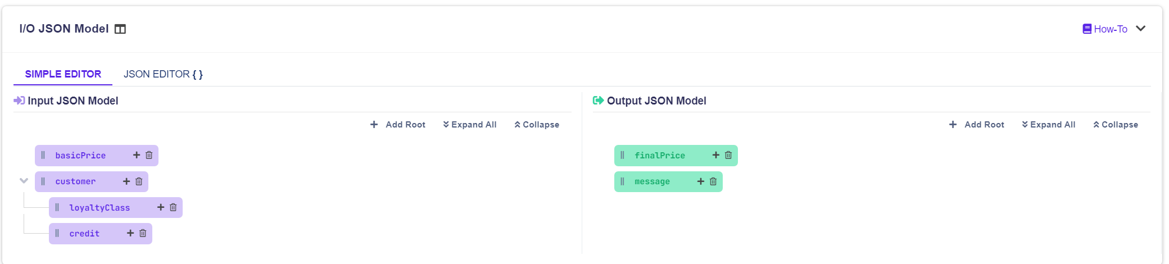This screenshot has height=264, width=1169.
Task: Open the How-To guide link
Action: point(1105,29)
